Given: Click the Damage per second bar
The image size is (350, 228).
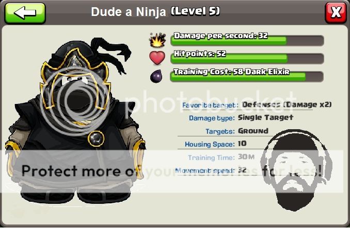Looking at the screenshot, I should [247, 41].
